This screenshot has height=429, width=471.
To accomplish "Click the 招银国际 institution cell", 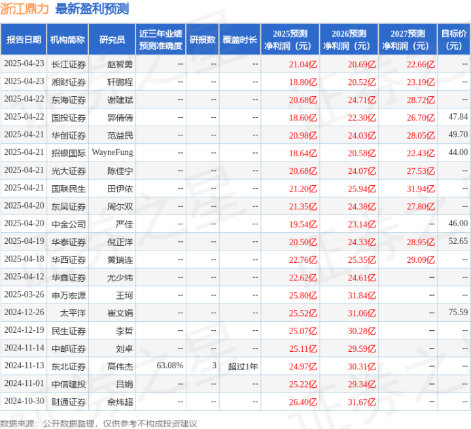I will [x=68, y=152].
